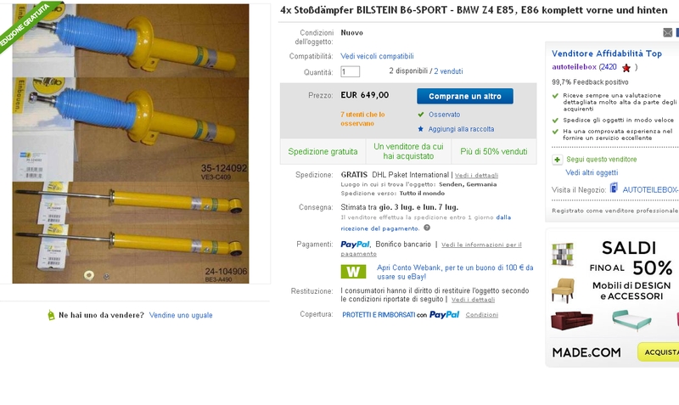Click the email envelope share icon

pyautogui.click(x=667, y=32)
